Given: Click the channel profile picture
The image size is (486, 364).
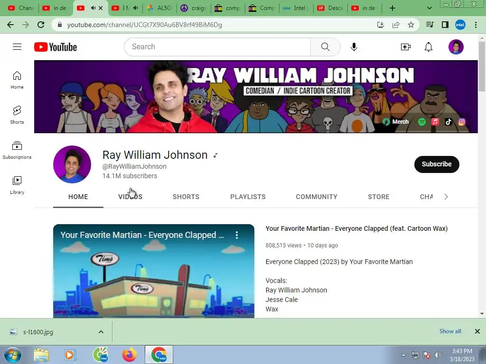Looking at the screenshot, I should point(72,164).
